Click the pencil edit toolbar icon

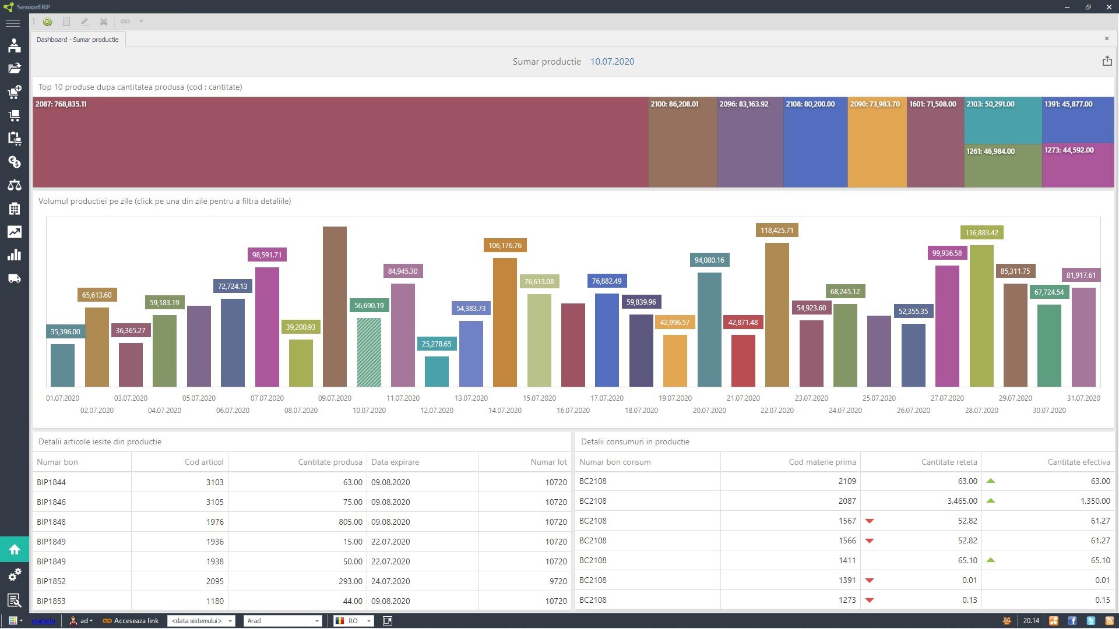(x=85, y=22)
